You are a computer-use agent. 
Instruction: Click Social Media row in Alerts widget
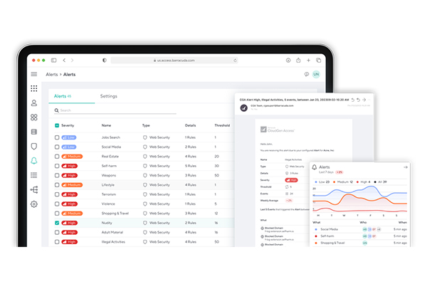click(x=360, y=229)
